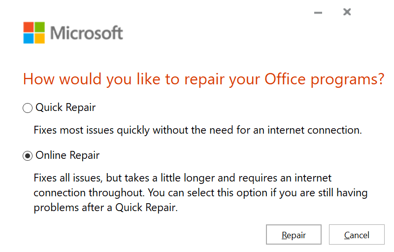The width and height of the screenshot is (394, 252).
Task: Select the Online Repair radio button
Action: (x=28, y=156)
